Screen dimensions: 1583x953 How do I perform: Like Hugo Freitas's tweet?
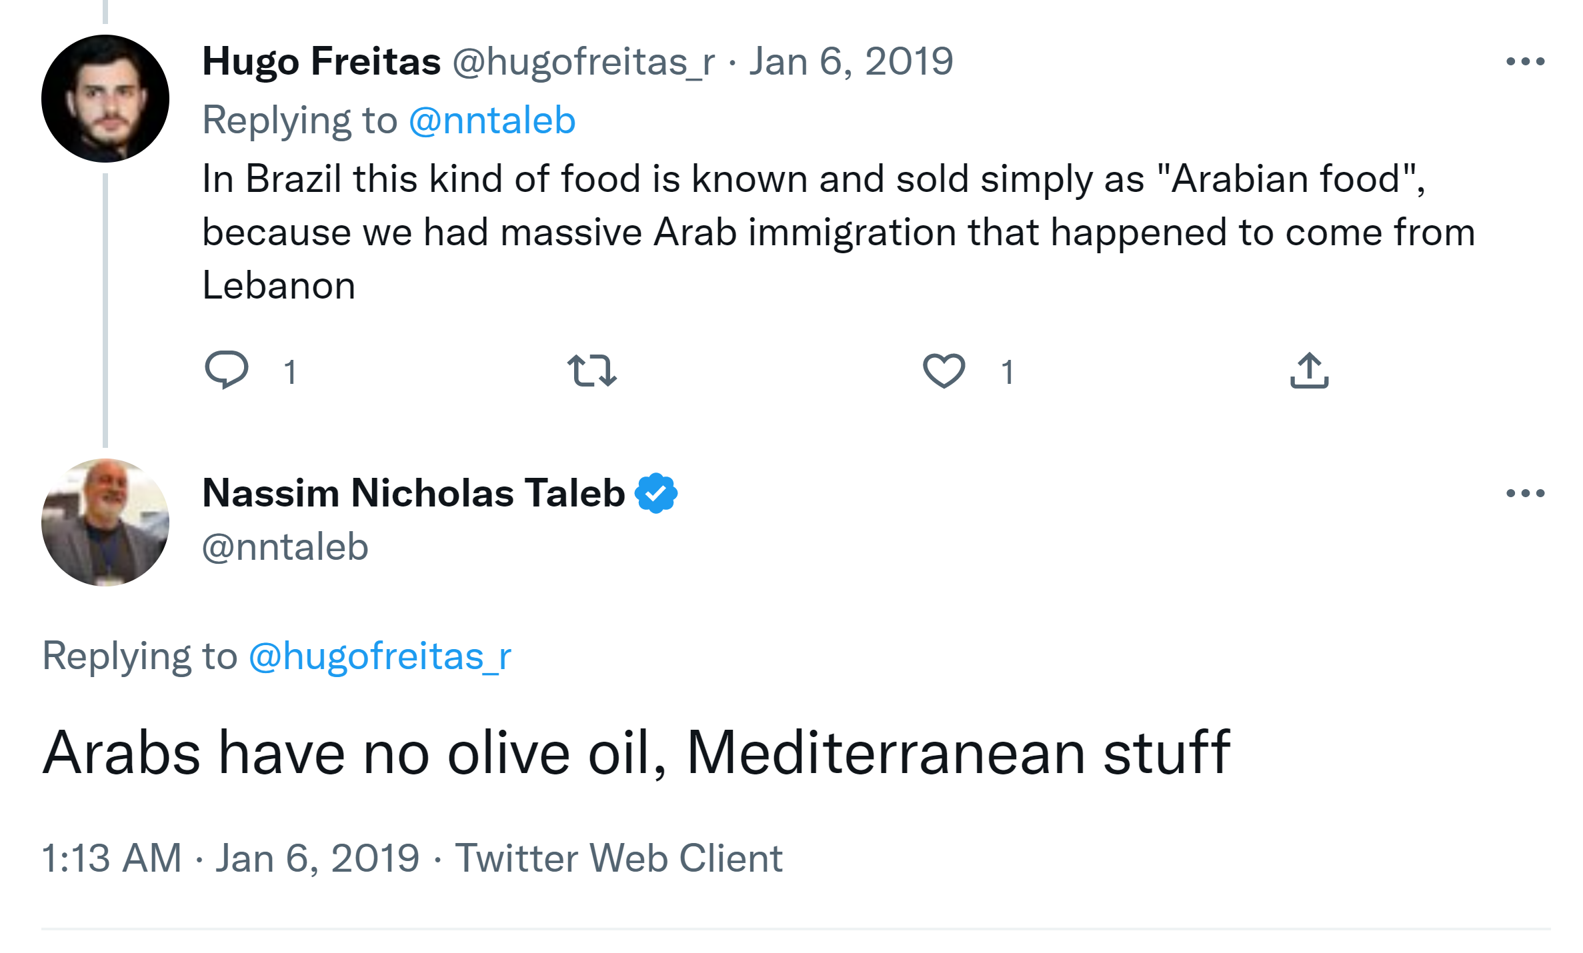pyautogui.click(x=944, y=371)
